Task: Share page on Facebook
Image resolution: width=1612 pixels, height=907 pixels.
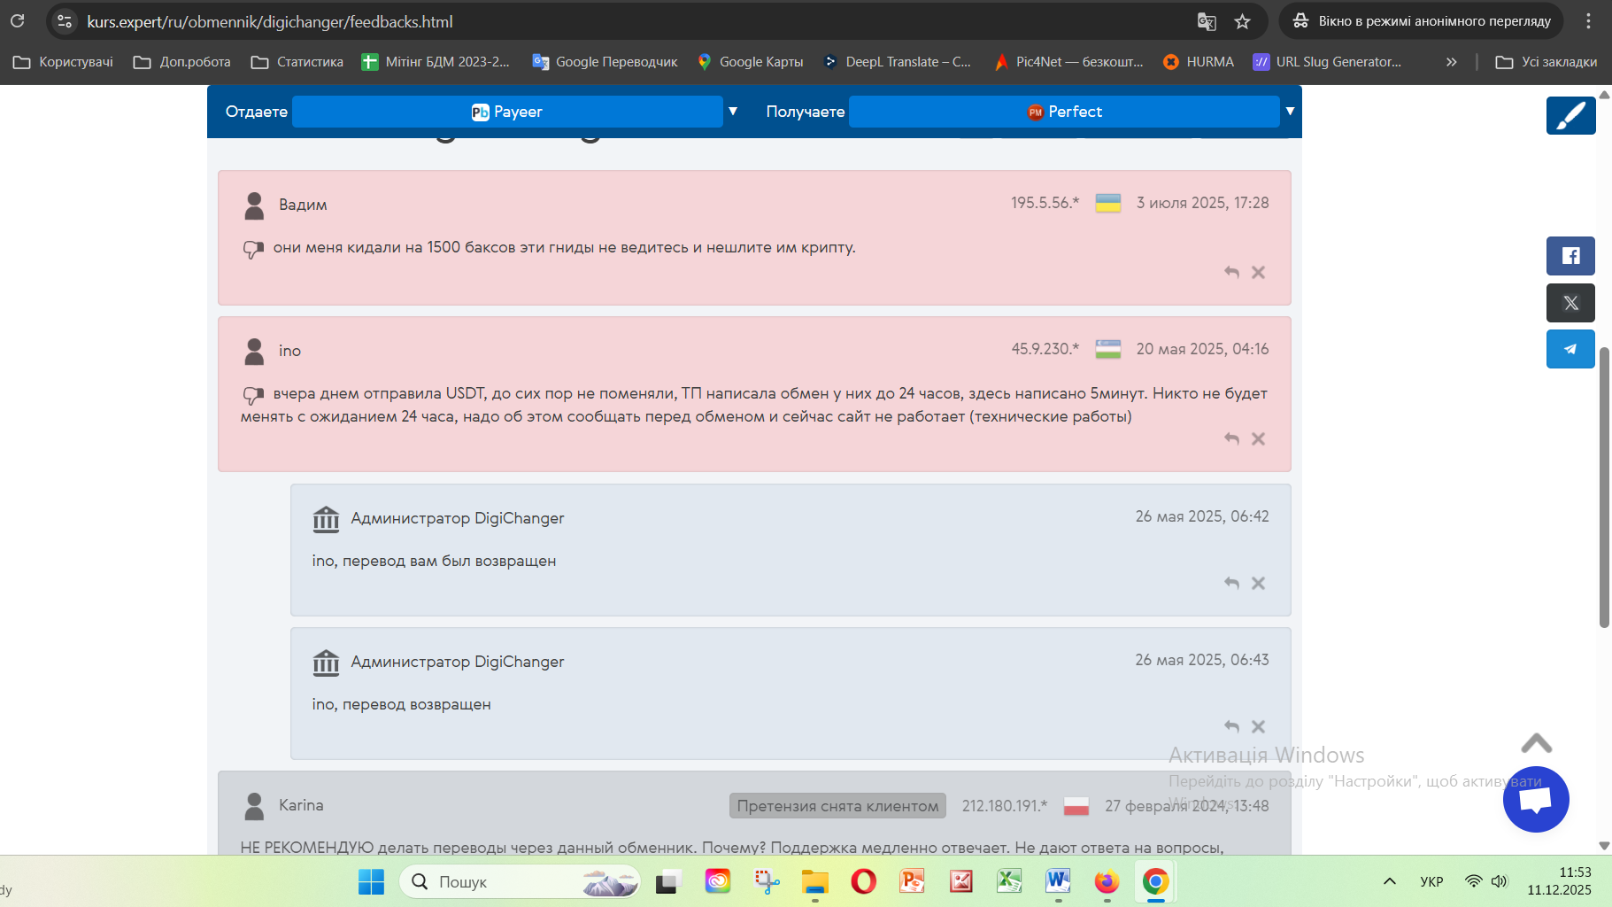Action: [1570, 256]
